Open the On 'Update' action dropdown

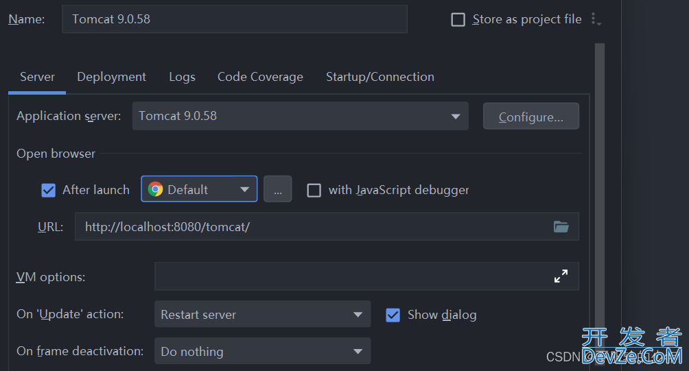point(262,314)
